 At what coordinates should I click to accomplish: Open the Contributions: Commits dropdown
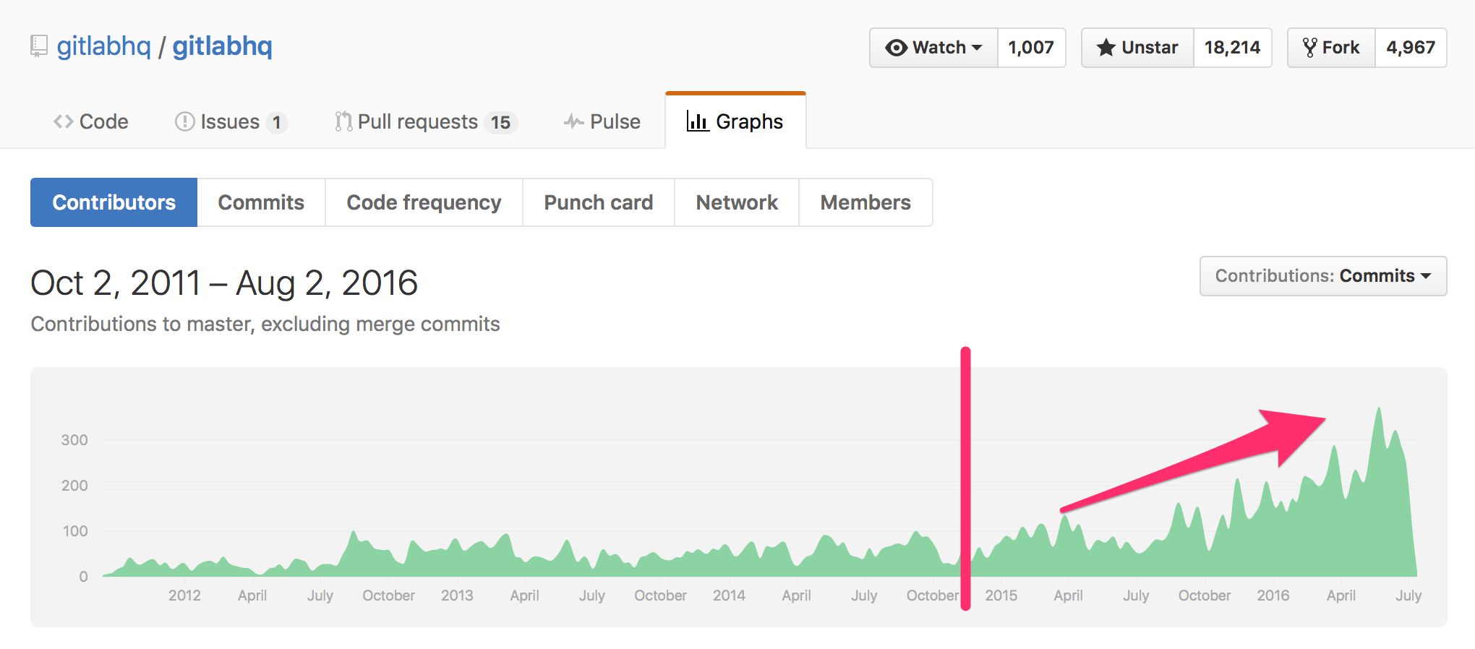pos(1322,276)
